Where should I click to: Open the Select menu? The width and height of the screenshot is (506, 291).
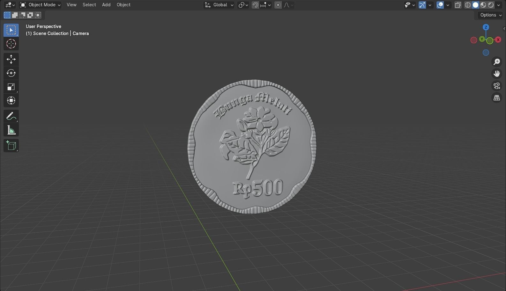(89, 5)
